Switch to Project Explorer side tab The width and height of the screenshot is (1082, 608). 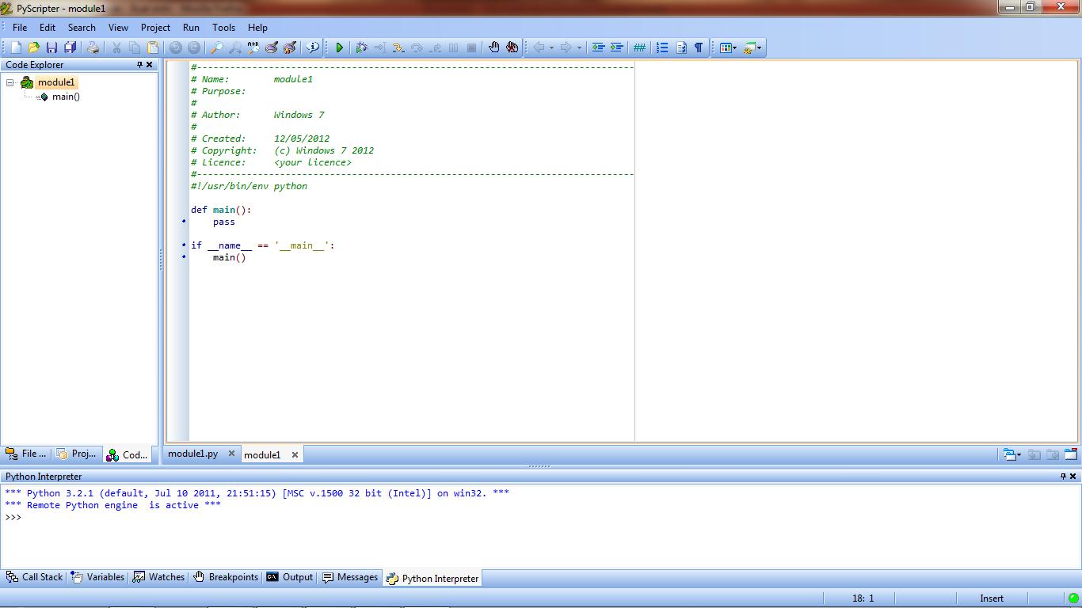point(77,454)
